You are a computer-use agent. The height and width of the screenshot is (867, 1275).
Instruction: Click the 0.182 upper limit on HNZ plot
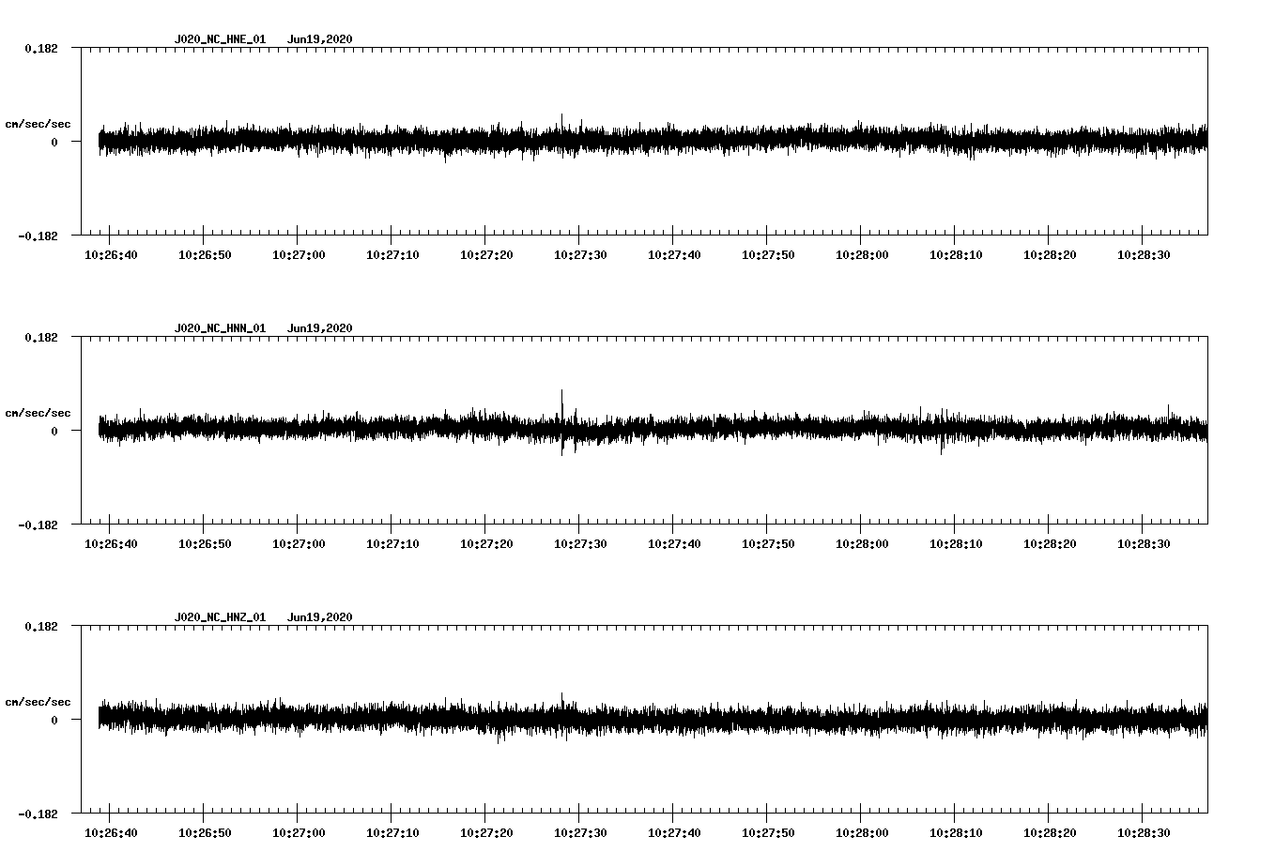click(x=41, y=626)
